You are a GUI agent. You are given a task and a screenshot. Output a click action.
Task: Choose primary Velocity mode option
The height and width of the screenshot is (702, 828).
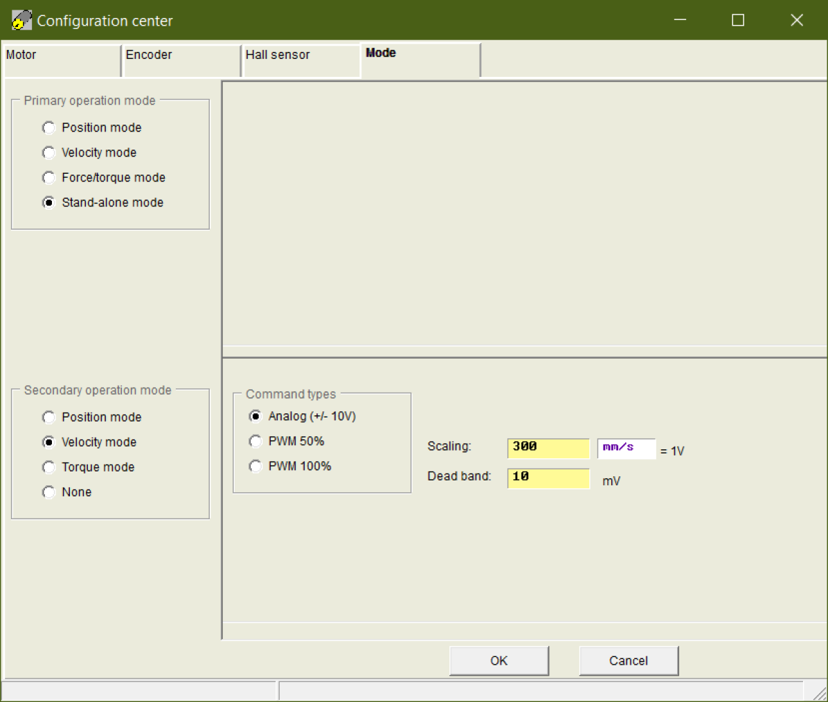click(x=48, y=152)
